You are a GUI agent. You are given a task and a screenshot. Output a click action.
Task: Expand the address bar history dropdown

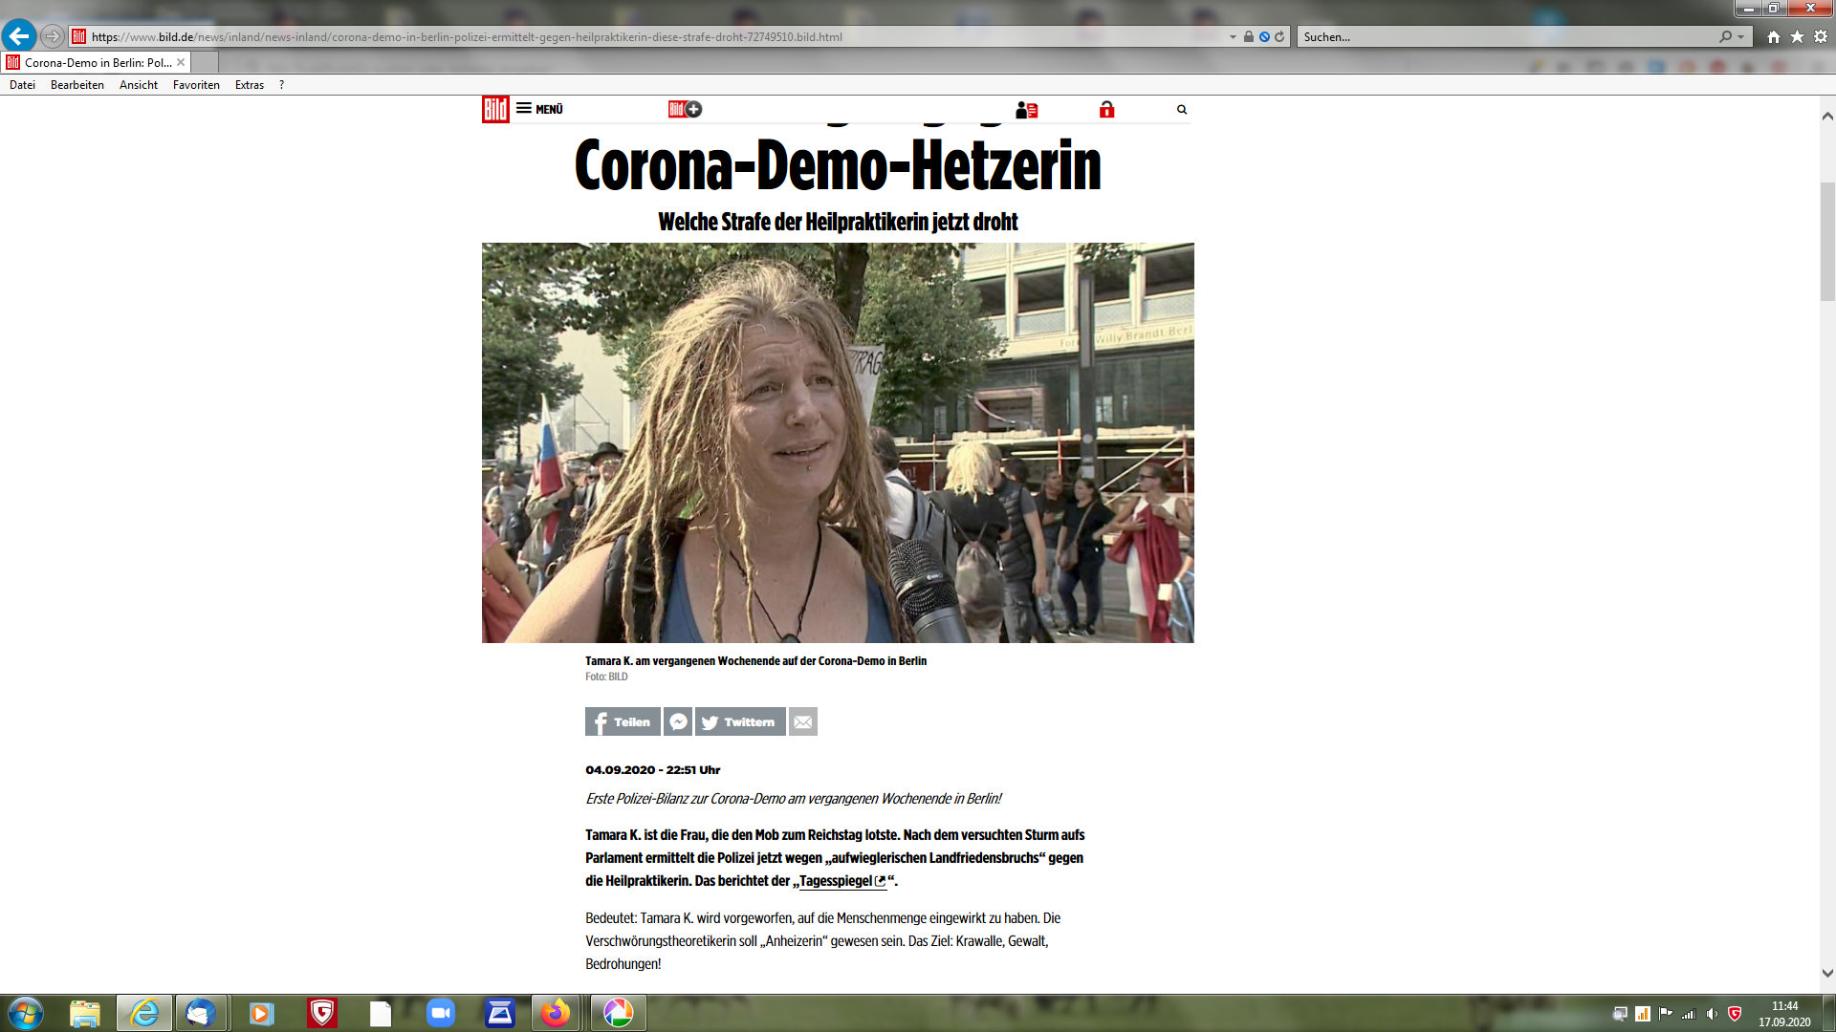point(1233,37)
